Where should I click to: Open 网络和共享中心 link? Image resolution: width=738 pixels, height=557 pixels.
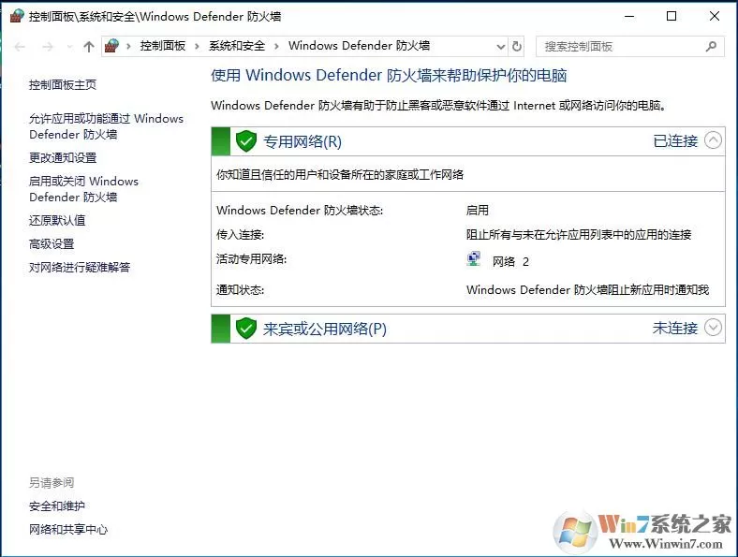pos(68,529)
